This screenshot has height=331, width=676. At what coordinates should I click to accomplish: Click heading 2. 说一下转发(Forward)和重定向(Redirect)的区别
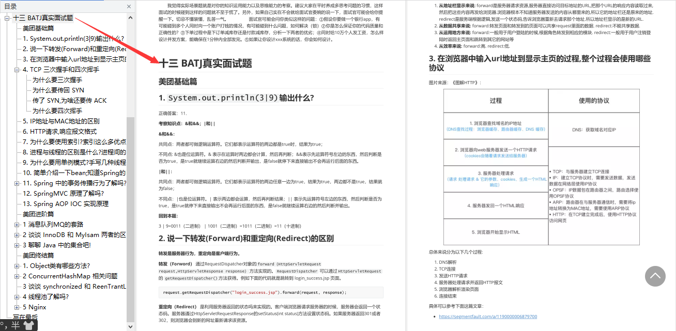[246, 239]
